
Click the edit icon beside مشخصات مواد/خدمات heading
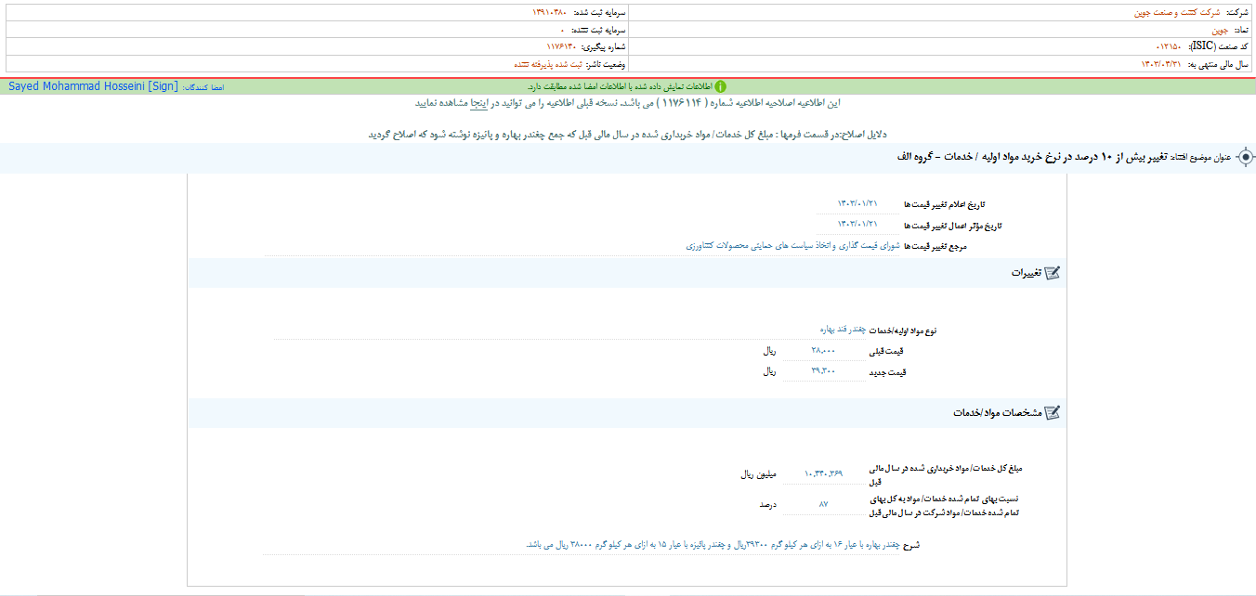[x=1052, y=413]
